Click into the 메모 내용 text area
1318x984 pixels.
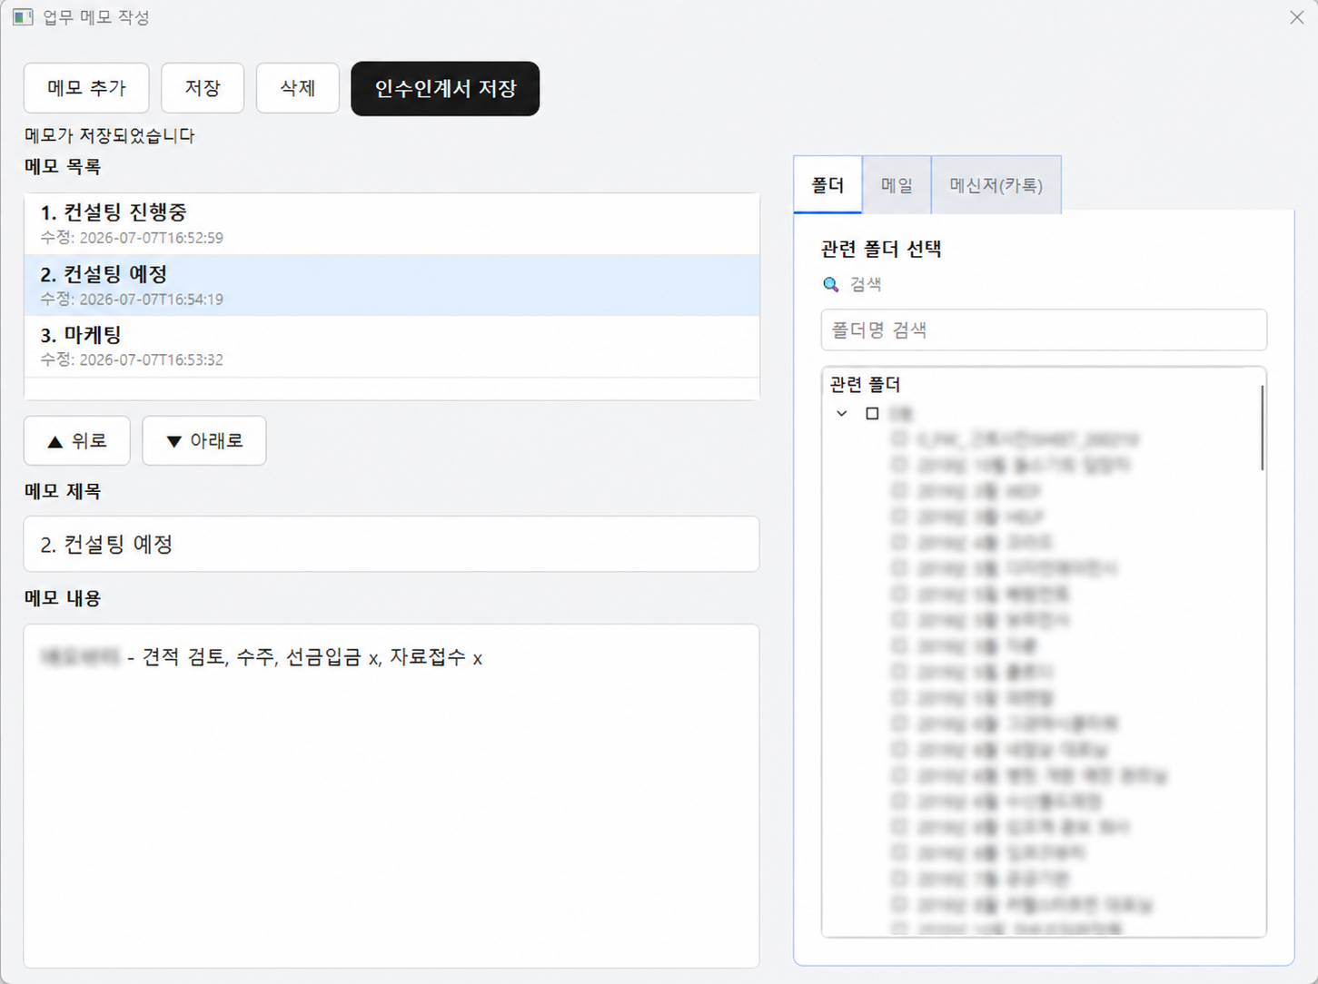pyautogui.click(x=391, y=795)
